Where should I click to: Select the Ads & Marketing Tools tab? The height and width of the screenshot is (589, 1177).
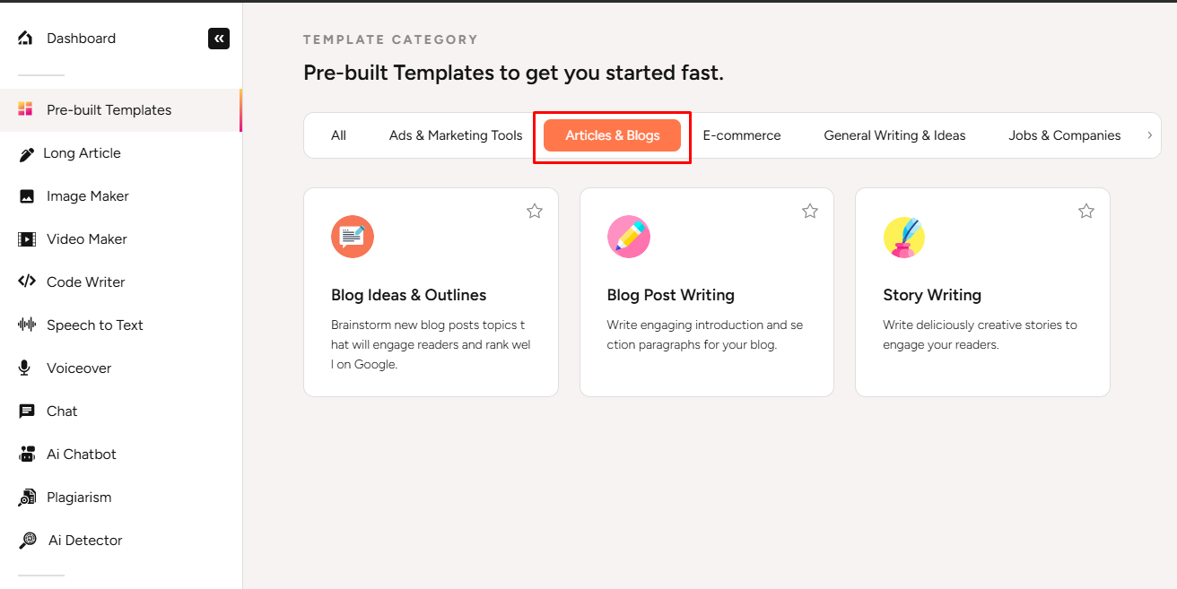(456, 135)
